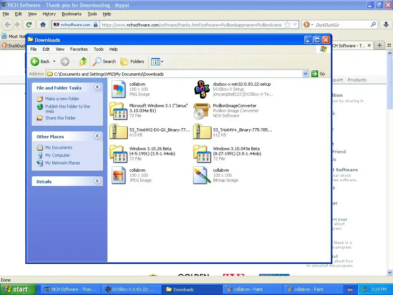This screenshot has width=393, height=295.
Task: Expand the Details panel
Action: click(x=97, y=181)
